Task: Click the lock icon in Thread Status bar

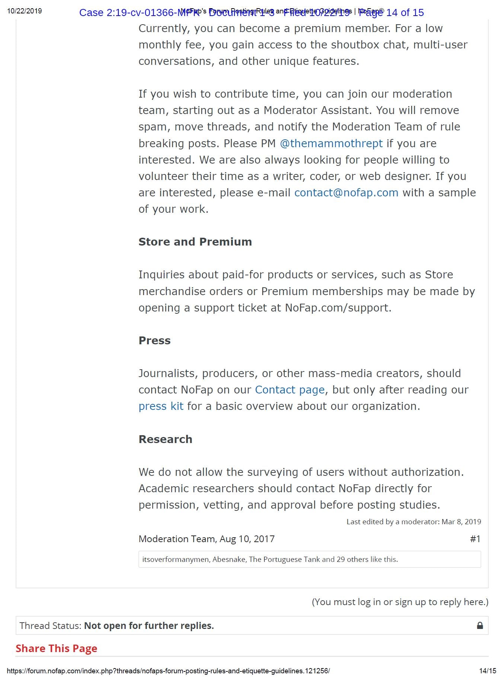Action: click(x=480, y=625)
